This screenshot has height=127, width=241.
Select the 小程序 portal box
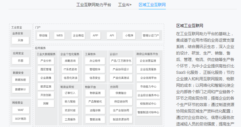click(129, 36)
